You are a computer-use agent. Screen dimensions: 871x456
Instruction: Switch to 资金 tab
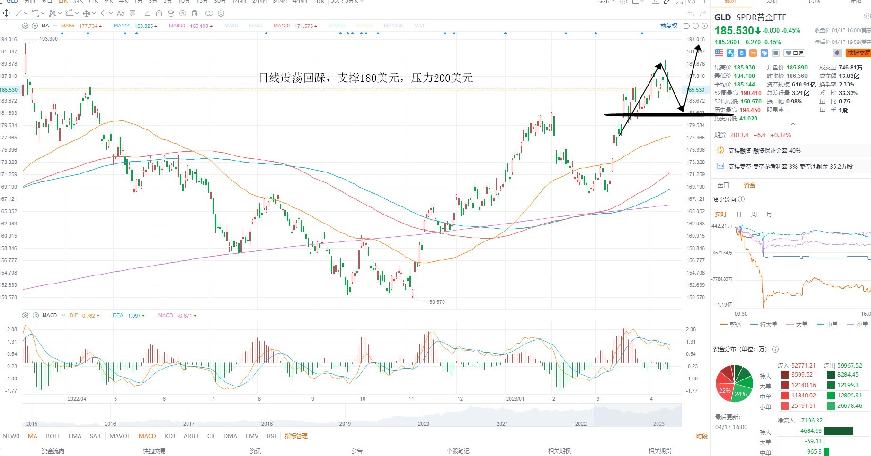coord(750,185)
